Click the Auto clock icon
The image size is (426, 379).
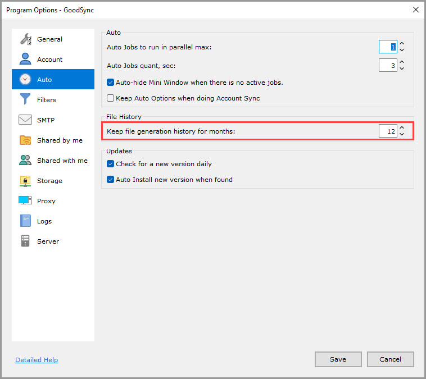(25, 79)
